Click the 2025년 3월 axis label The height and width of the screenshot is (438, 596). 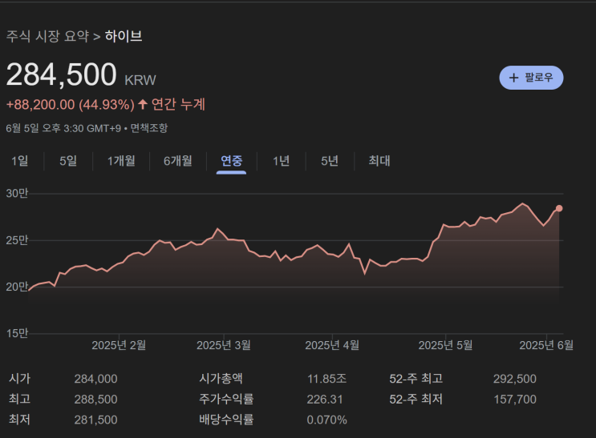pyautogui.click(x=224, y=345)
